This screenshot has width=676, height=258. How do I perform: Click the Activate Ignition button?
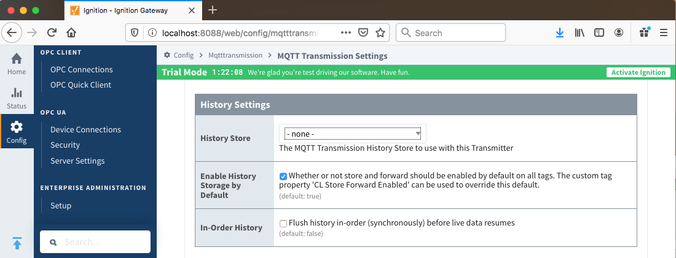(639, 72)
